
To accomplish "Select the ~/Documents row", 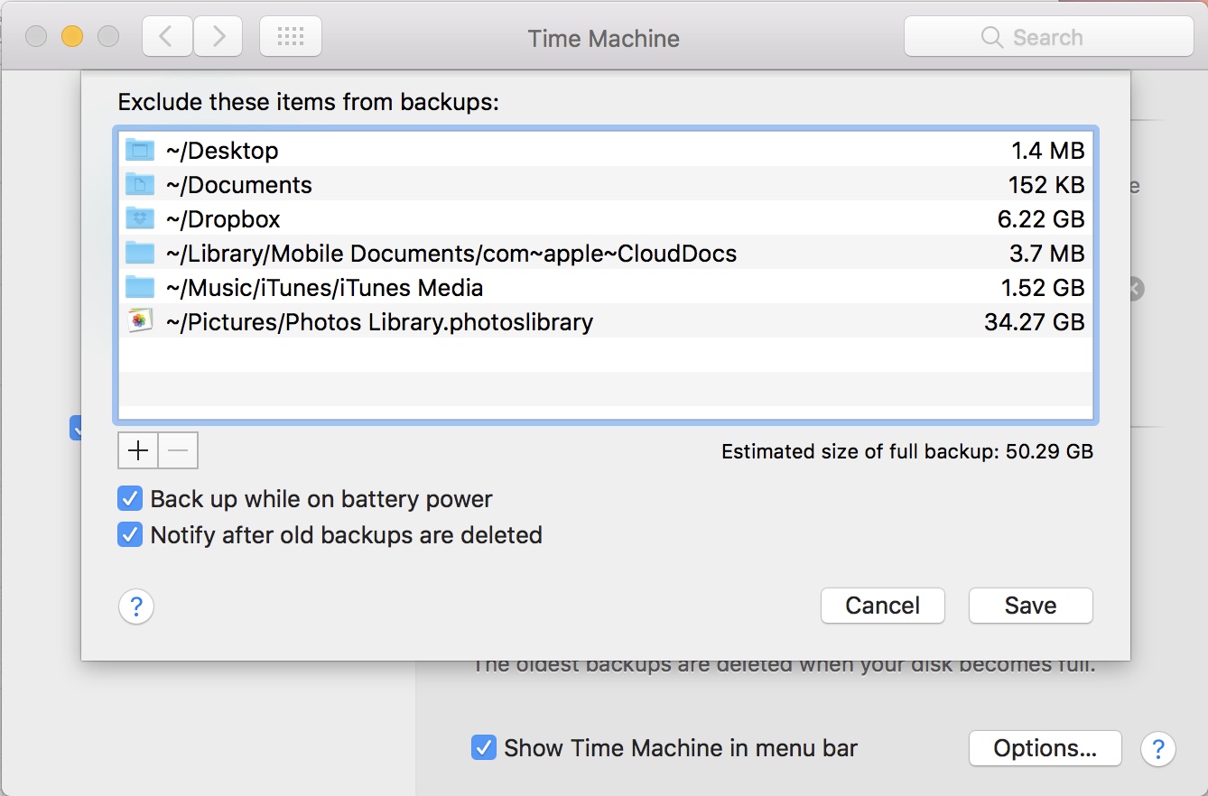I will click(605, 184).
